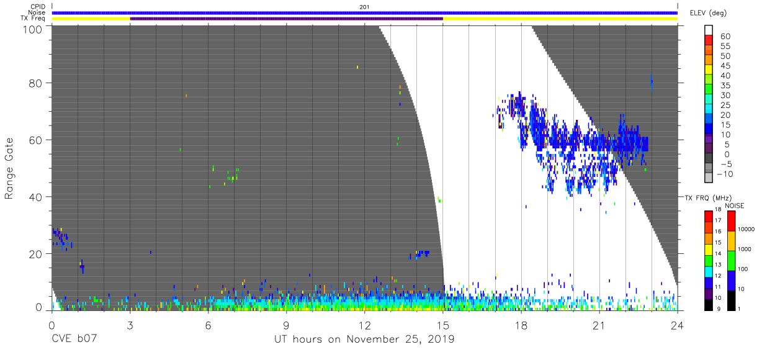Image resolution: width=762 pixels, height=352 pixels.
Task: Click the 'CVE b07' radar beam label
Action: click(74, 340)
